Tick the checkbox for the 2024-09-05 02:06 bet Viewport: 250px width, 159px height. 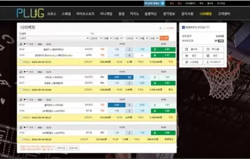[x=21, y=89]
